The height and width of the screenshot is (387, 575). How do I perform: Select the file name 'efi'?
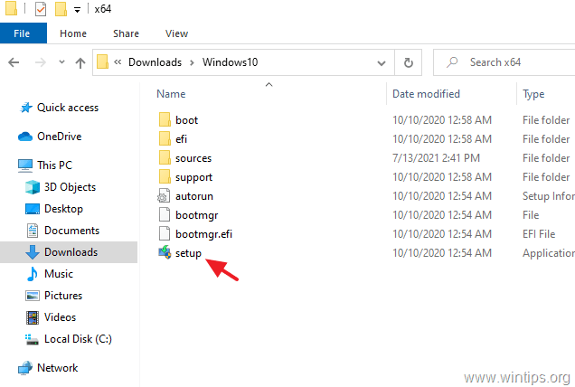181,139
